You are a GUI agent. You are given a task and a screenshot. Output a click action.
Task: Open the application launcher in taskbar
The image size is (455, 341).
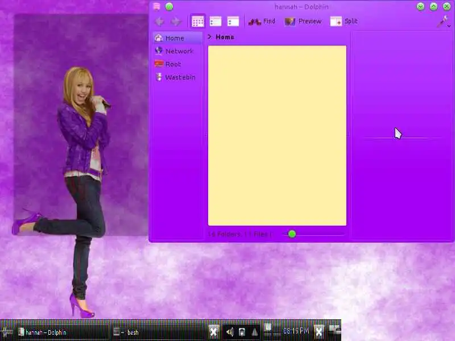[x=6, y=332]
